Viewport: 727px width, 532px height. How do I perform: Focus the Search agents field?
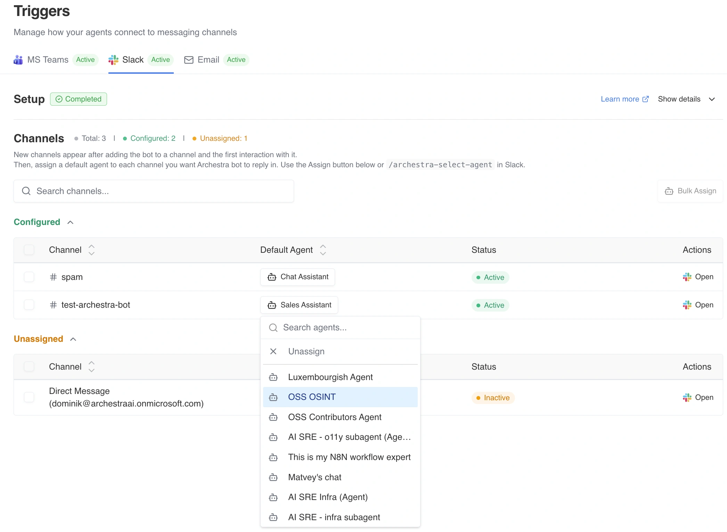tap(340, 328)
